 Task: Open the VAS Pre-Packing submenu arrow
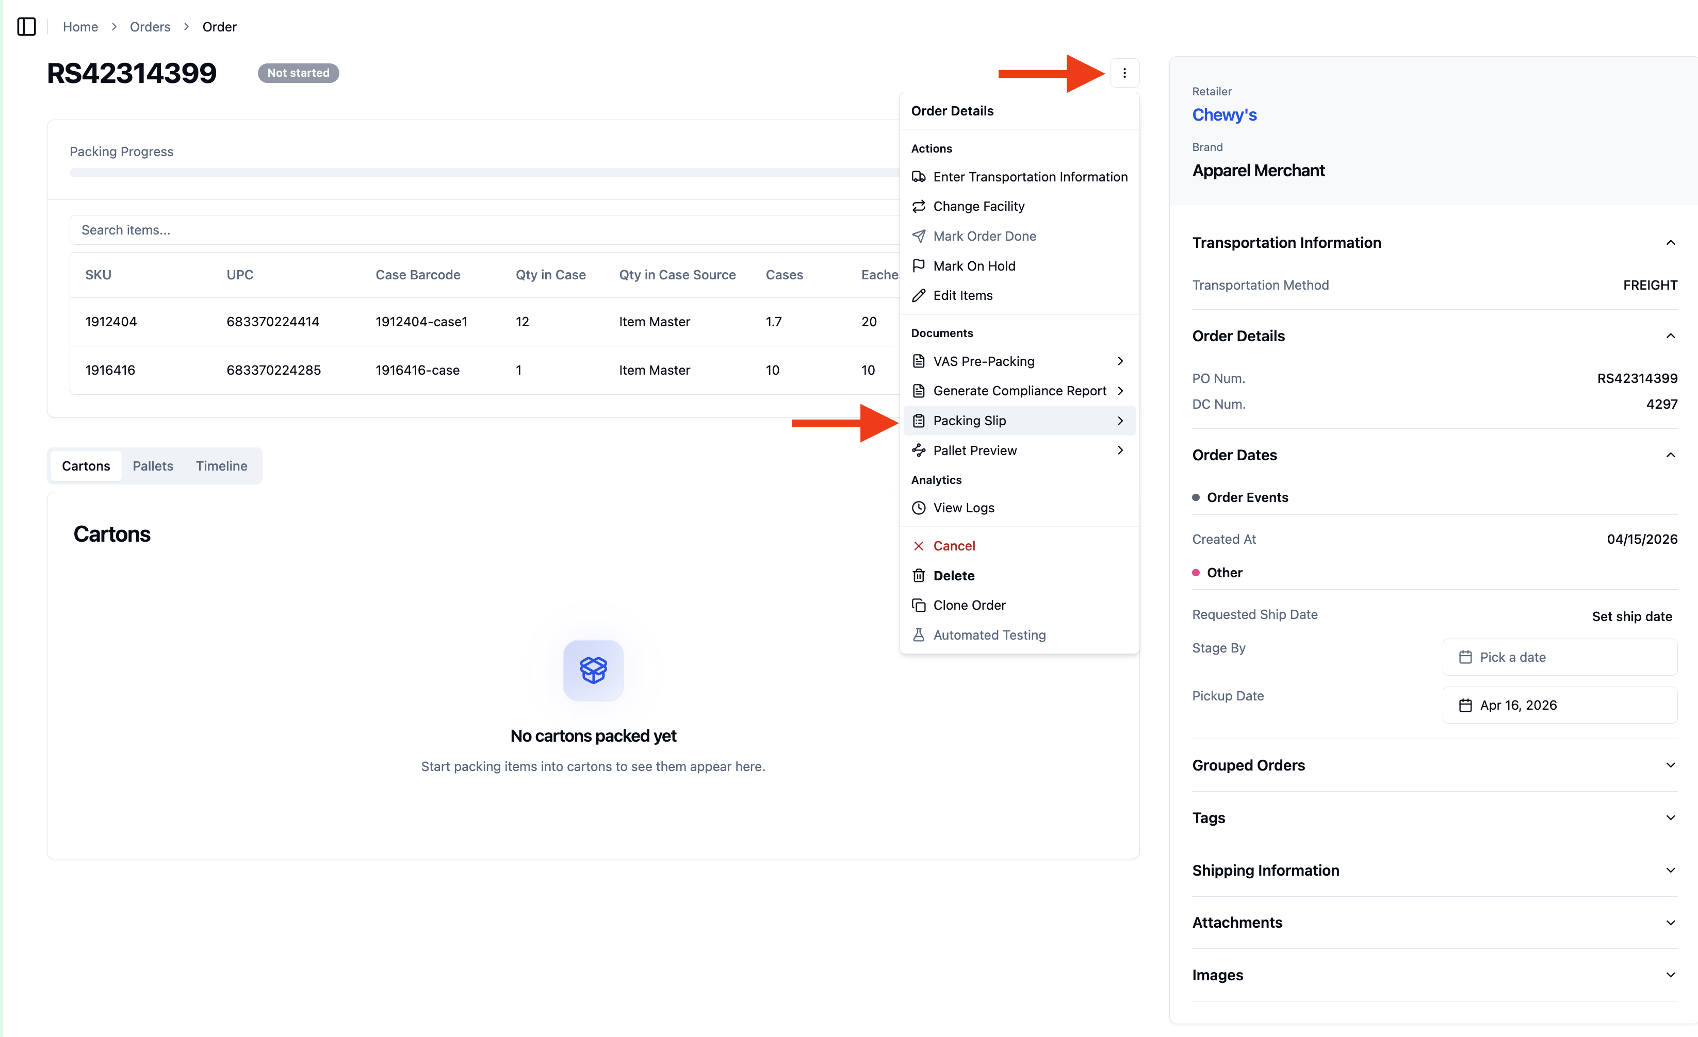1120,361
